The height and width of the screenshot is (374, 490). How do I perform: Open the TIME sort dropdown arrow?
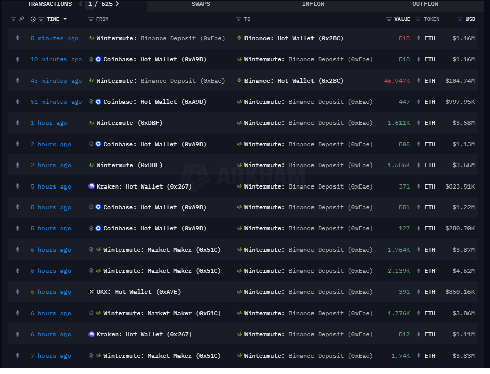pos(65,19)
